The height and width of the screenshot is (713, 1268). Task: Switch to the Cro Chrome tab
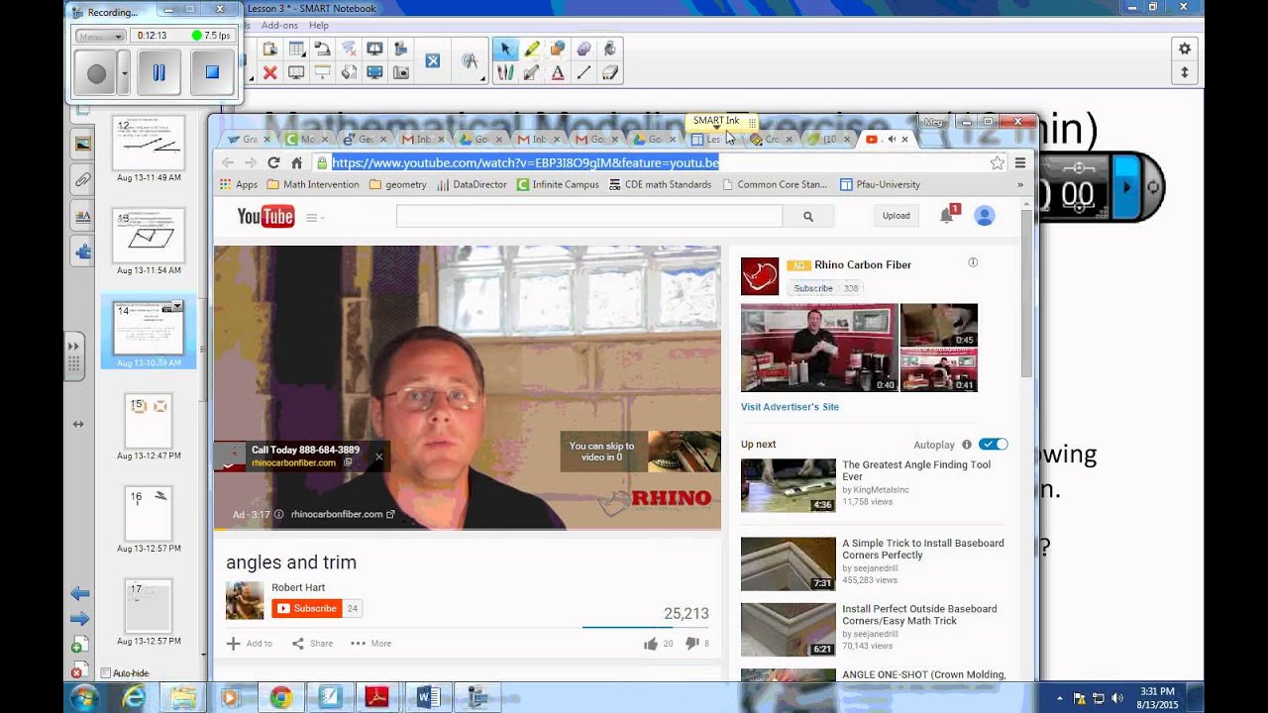tap(769, 140)
